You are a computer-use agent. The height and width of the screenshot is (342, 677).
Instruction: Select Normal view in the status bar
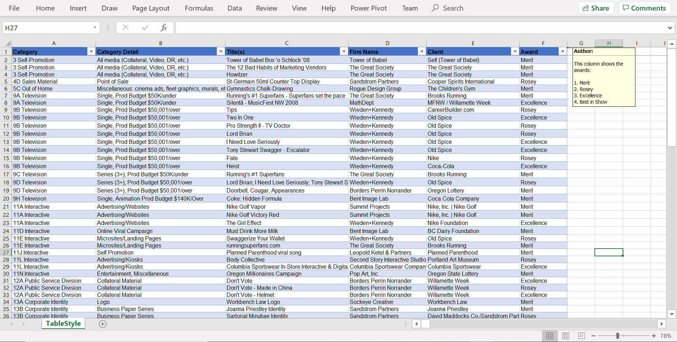coord(549,336)
